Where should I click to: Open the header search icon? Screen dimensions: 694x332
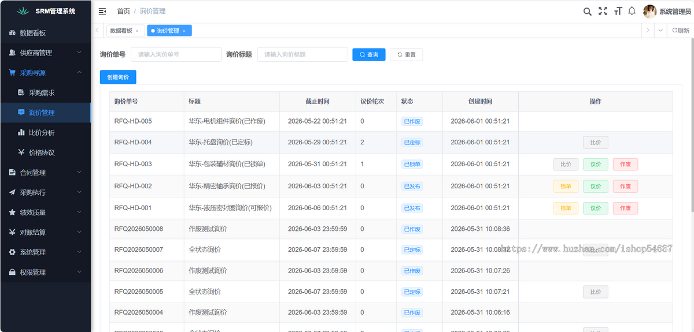(588, 11)
